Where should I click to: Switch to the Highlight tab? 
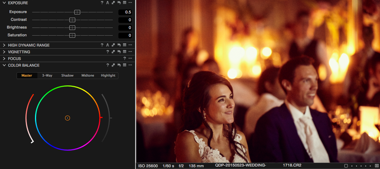tap(108, 76)
